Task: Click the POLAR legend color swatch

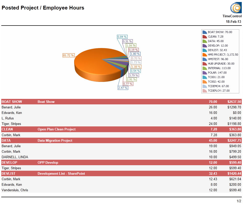Action: tap(205, 73)
